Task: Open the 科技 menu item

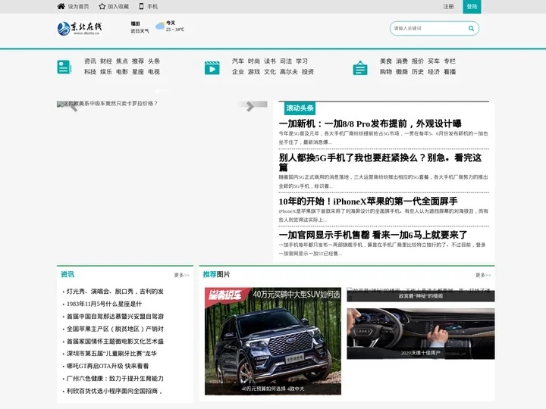Action: pos(89,72)
